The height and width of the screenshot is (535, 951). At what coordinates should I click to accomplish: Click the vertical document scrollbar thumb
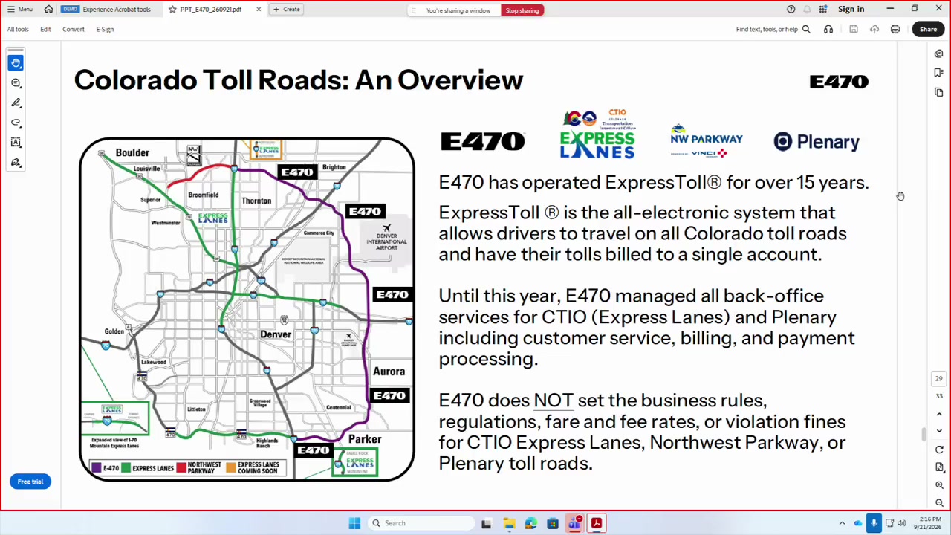(x=924, y=433)
